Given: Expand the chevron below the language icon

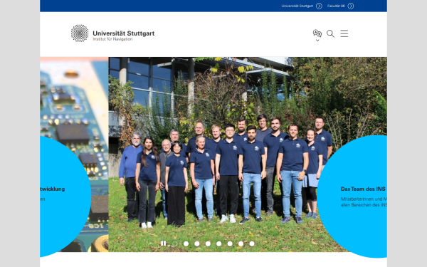Looking at the screenshot, I should 317,41.
